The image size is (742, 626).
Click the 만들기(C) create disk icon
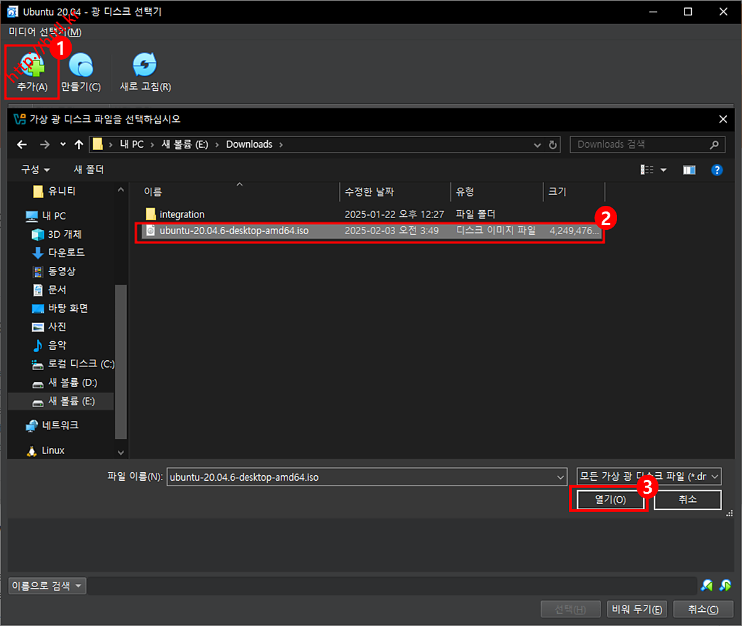pyautogui.click(x=81, y=72)
